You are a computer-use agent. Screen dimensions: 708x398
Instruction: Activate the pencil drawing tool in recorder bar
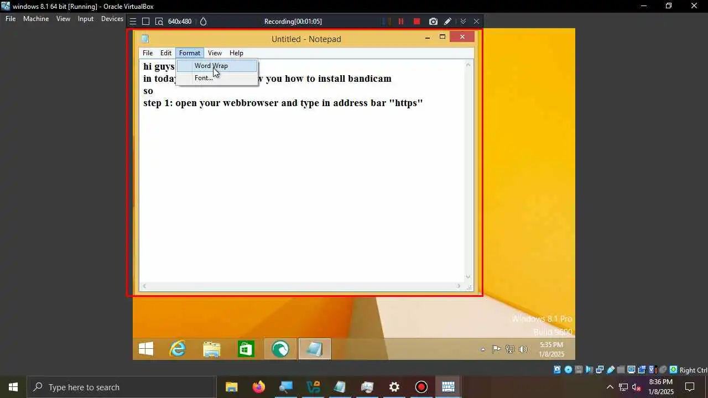(x=448, y=22)
